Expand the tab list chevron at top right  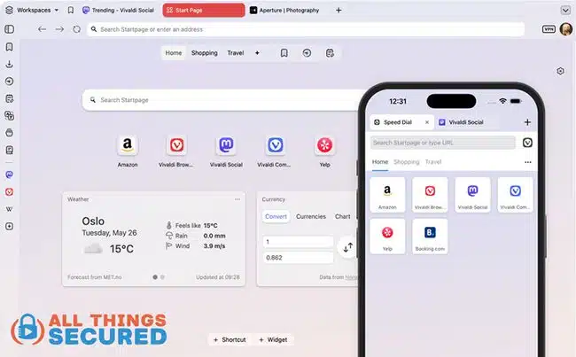pos(565,11)
